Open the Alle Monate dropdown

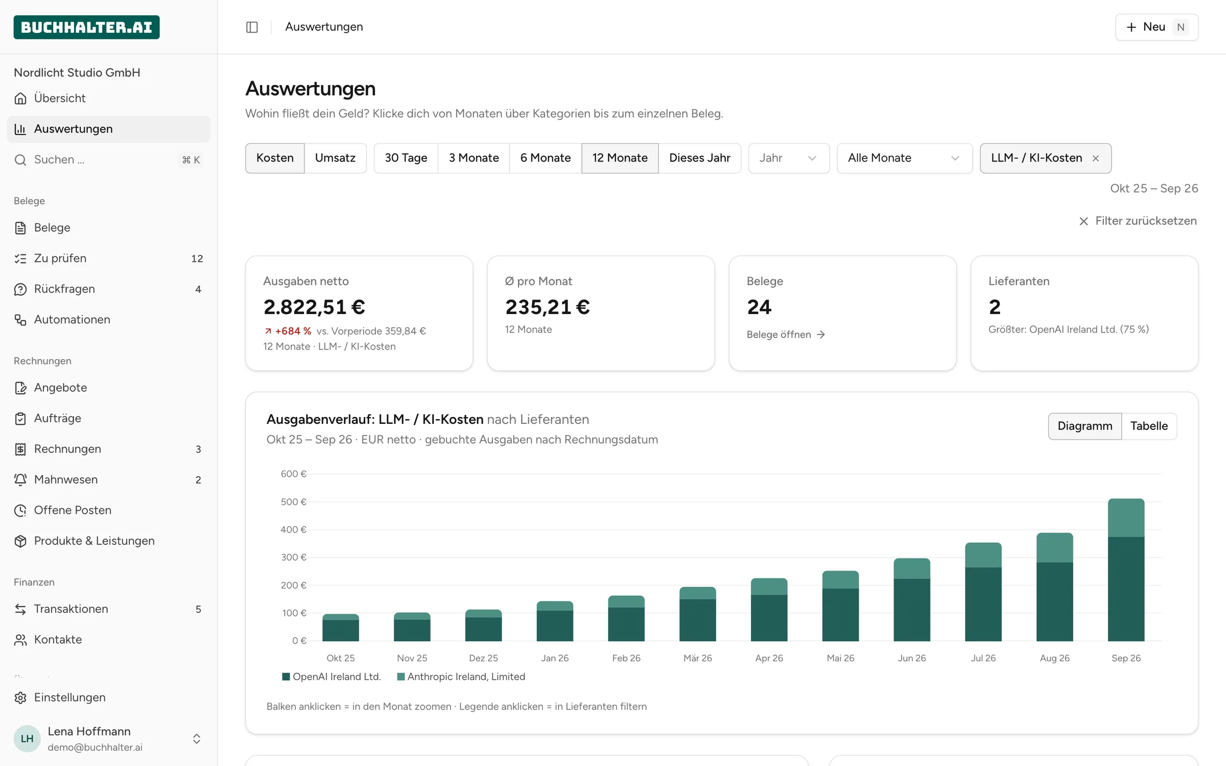[x=904, y=158]
